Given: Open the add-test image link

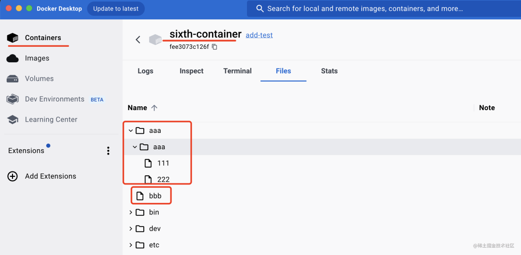Looking at the screenshot, I should tap(259, 35).
